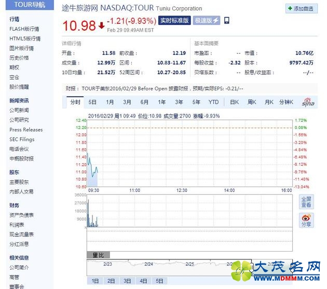Click the Sina logo on chart toolbar
Screen dimensions: 327x289
[x=308, y=102]
